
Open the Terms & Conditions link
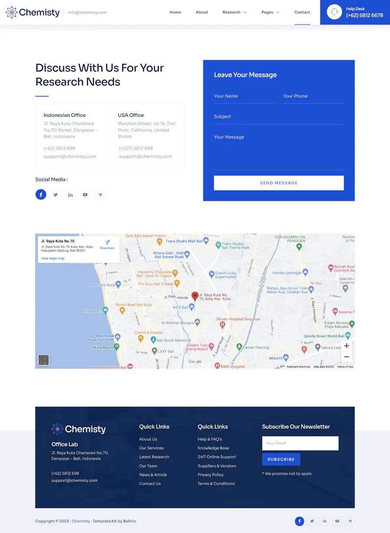click(216, 484)
